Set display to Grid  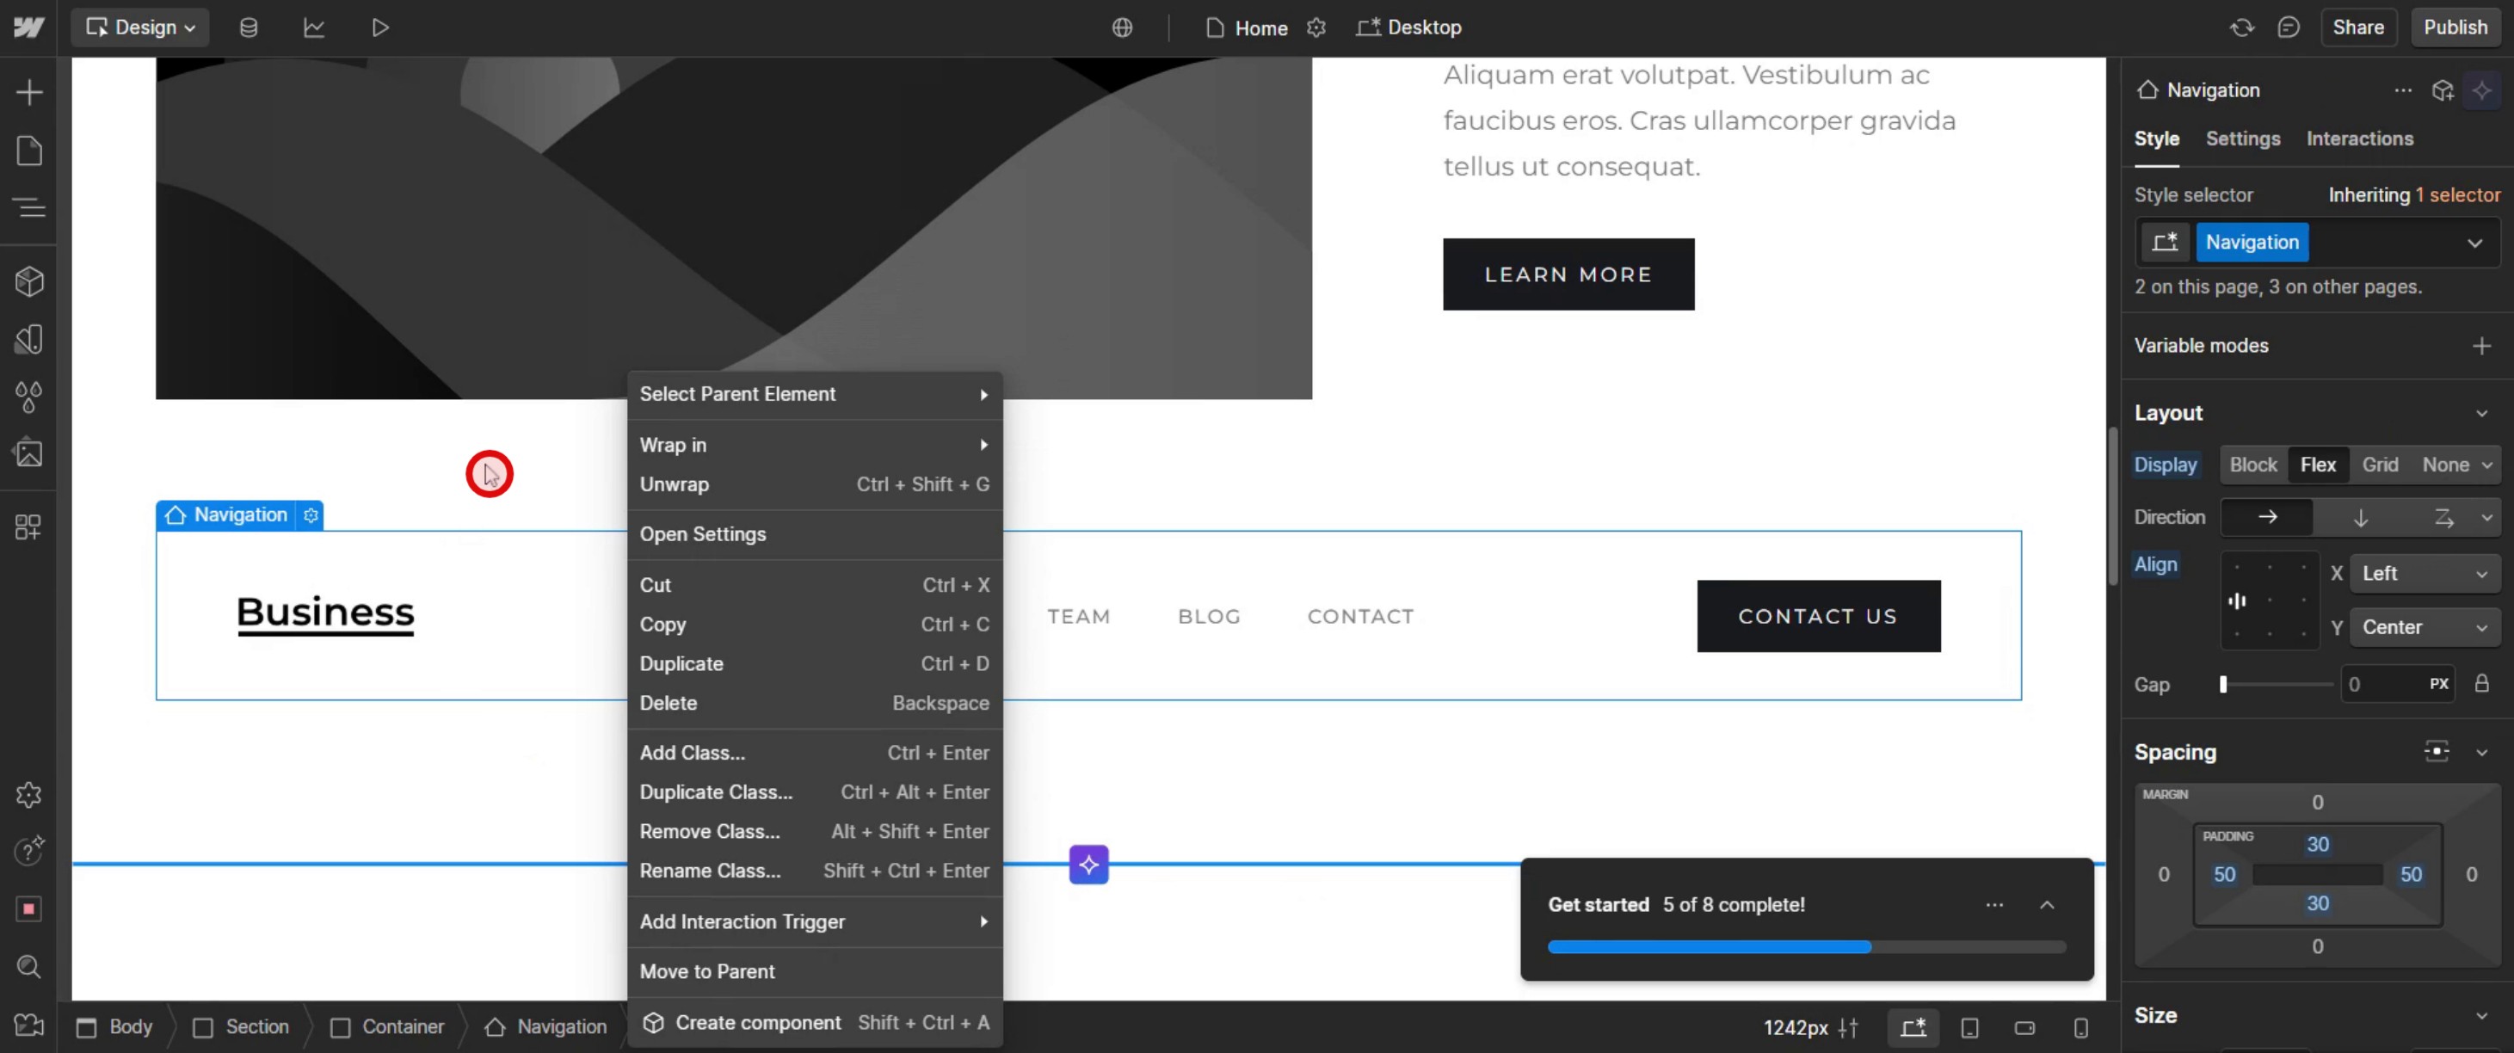(2379, 465)
